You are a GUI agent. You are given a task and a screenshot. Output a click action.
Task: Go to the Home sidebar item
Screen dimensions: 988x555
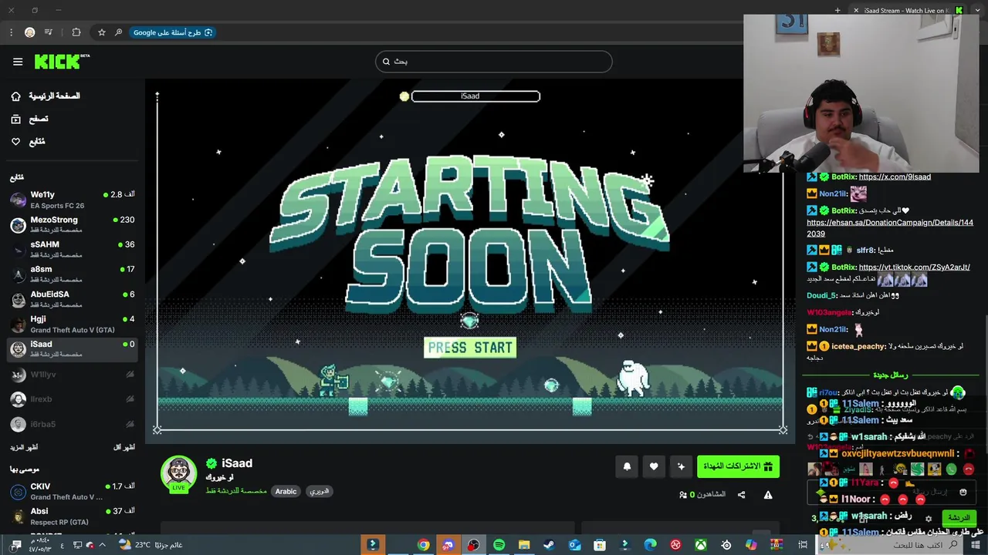click(46, 96)
